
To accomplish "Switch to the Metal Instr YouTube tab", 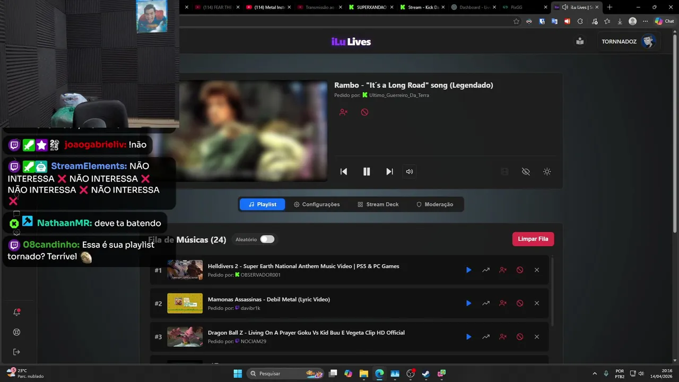I will coord(269,7).
